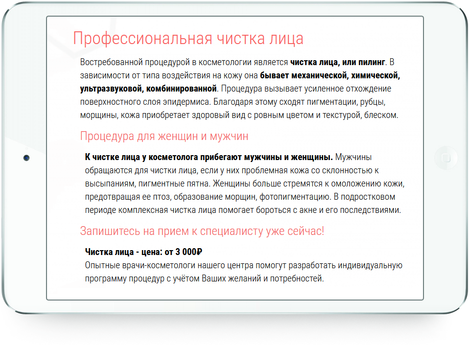Click "Запишитесь на прием к специалисту уже сейчас!"
470x348 pixels.
[x=202, y=231]
